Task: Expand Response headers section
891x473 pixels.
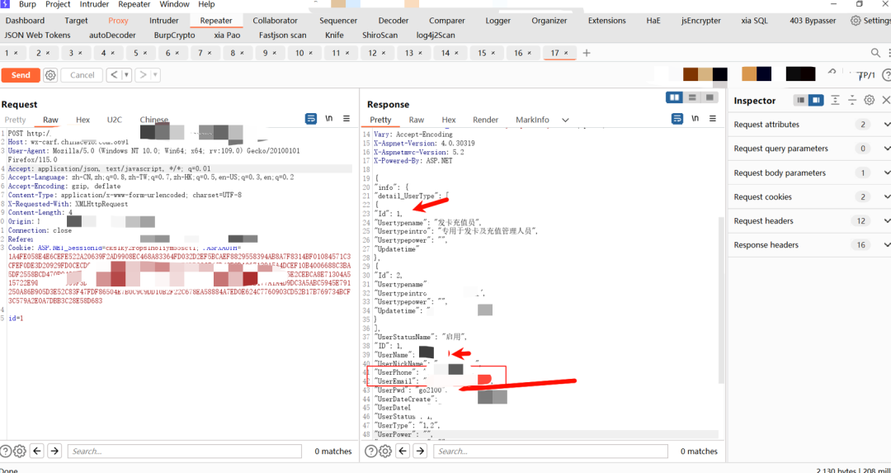Action: point(809,245)
